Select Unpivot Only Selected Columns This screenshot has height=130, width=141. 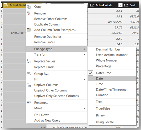point(56,96)
